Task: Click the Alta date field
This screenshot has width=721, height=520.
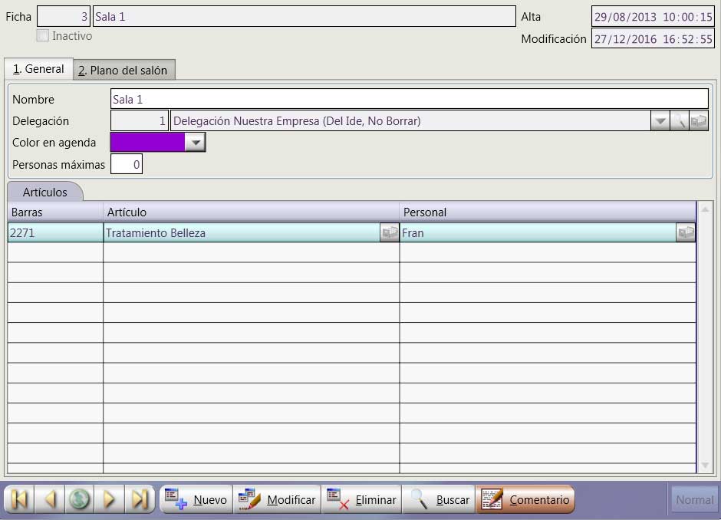Action: coord(653,17)
